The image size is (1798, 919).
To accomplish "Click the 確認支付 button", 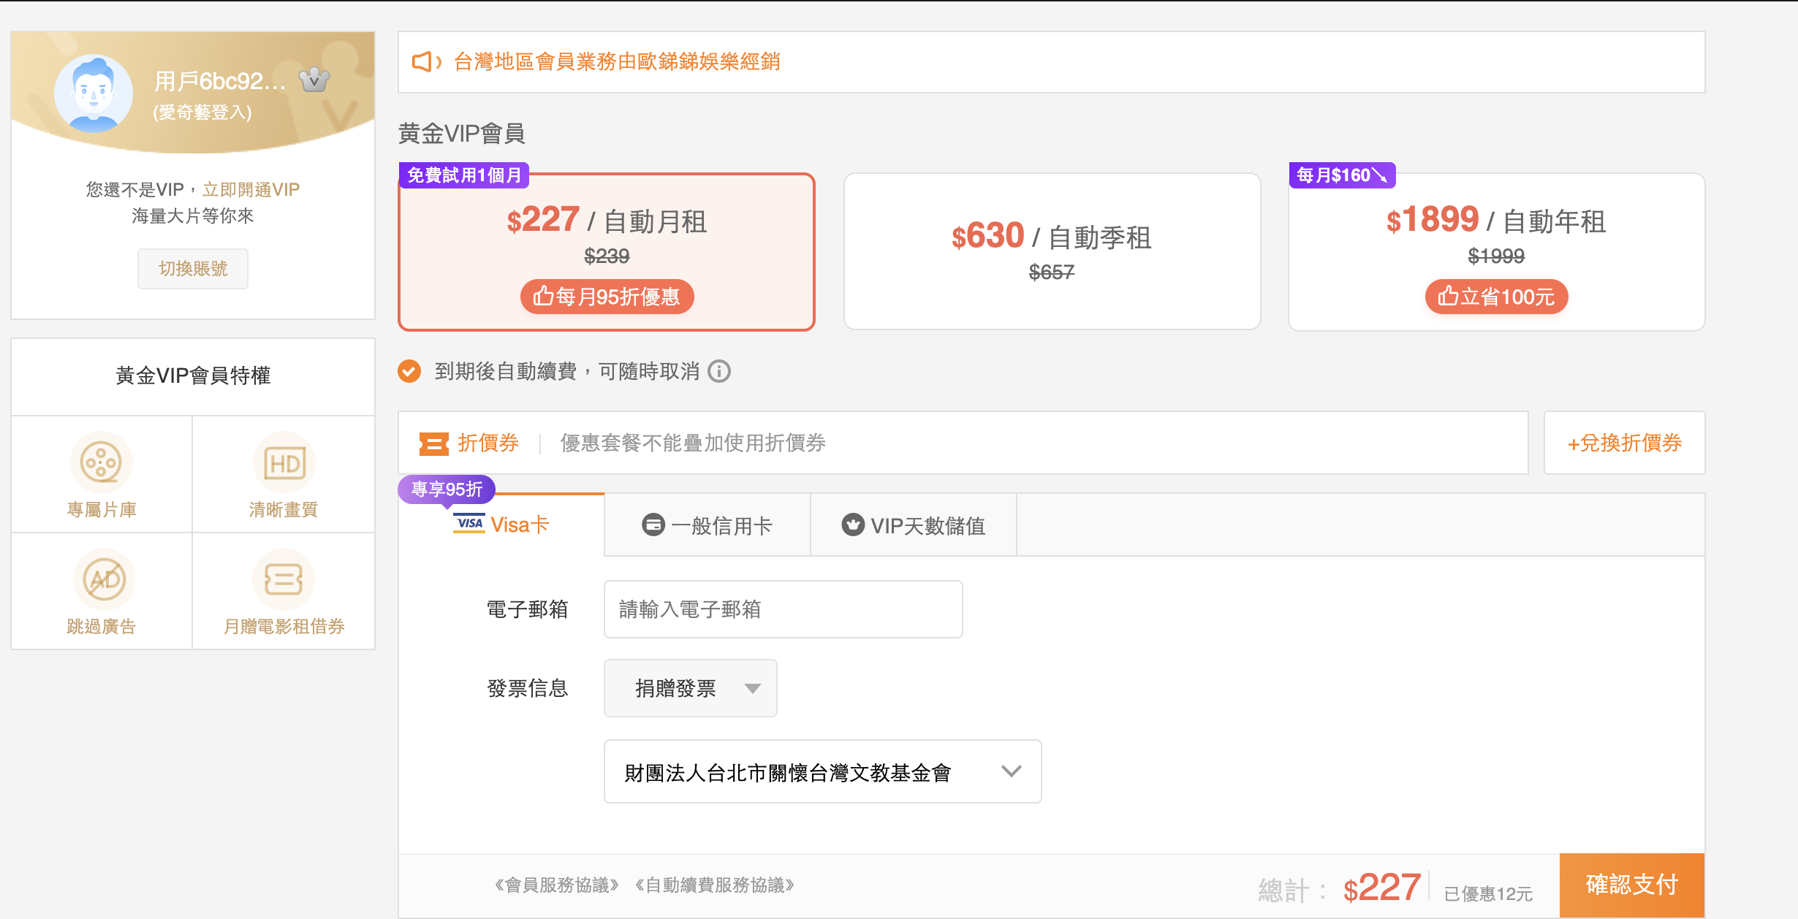I will pos(1631,885).
